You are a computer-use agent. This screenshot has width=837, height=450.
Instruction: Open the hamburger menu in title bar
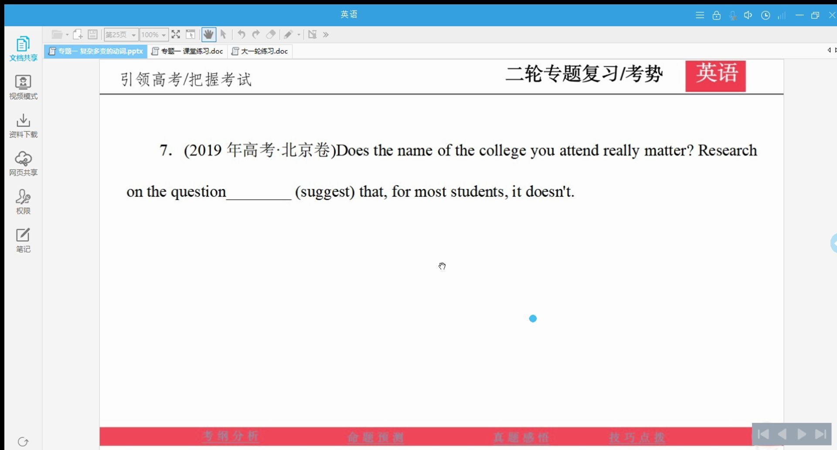click(700, 15)
